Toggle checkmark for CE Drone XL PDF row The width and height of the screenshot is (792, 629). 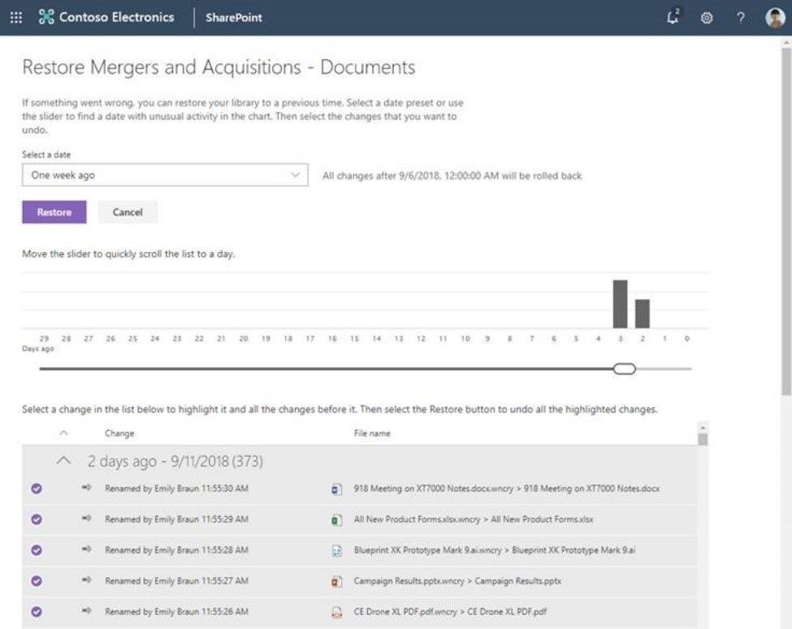(x=37, y=612)
